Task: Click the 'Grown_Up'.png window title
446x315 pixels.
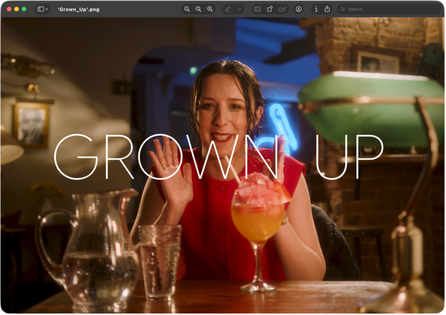Action: [78, 9]
